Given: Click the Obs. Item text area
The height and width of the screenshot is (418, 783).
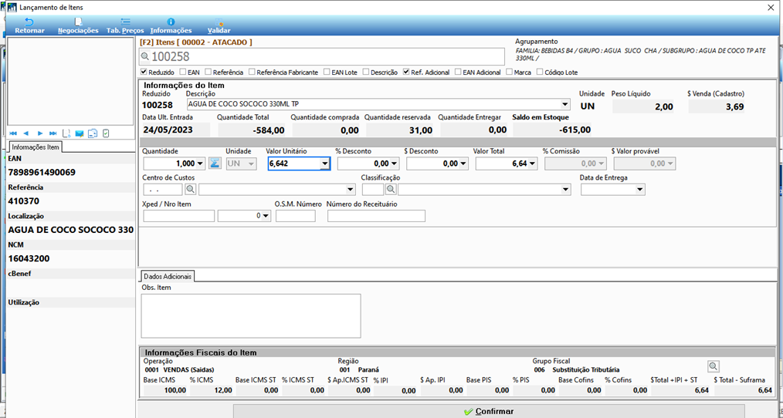Looking at the screenshot, I should [251, 315].
